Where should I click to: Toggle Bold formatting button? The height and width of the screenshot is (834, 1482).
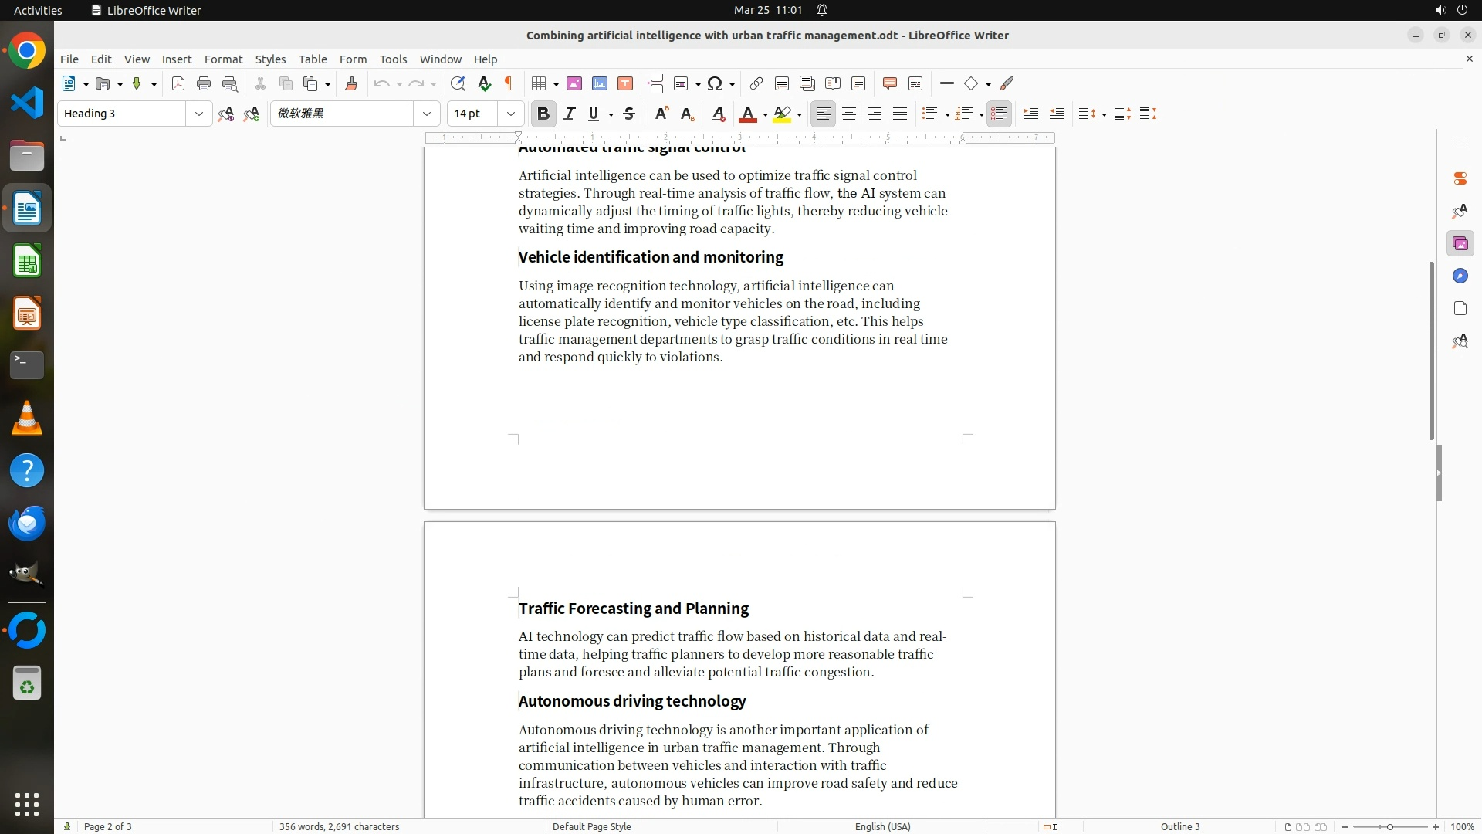[x=543, y=114]
